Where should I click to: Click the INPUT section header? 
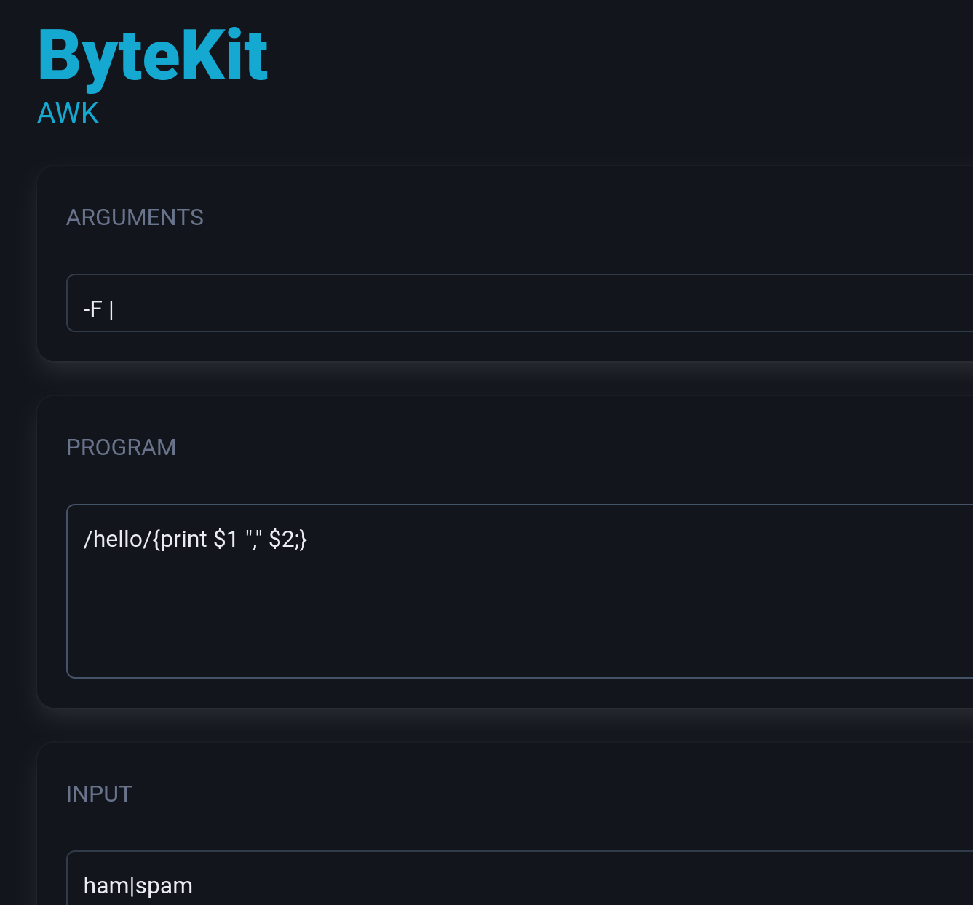pos(100,794)
